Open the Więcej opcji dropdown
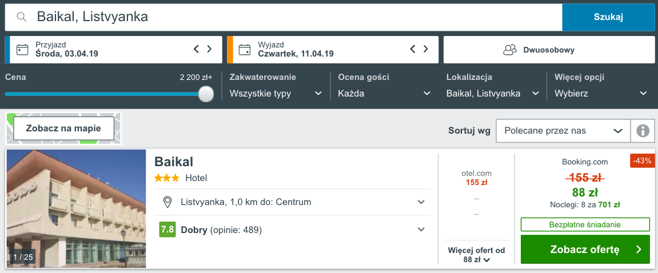This screenshot has height=273, width=658. tap(601, 93)
